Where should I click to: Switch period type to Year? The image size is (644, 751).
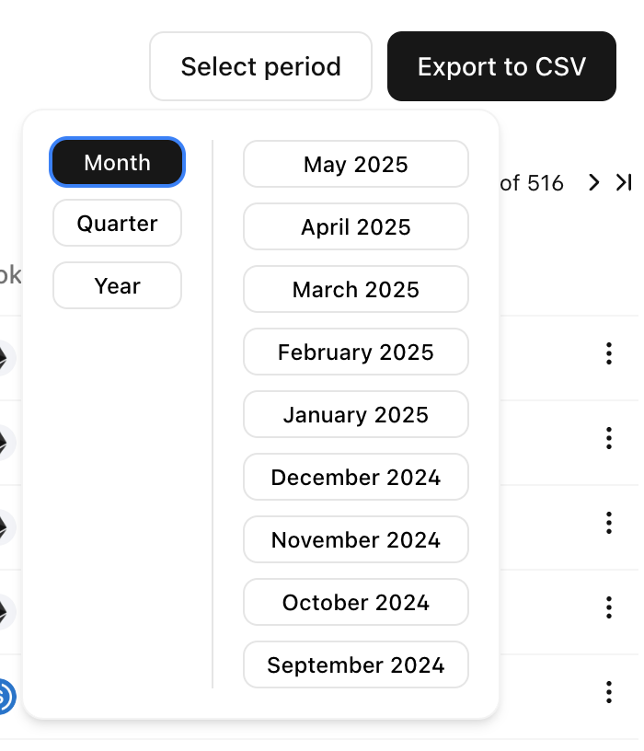click(x=118, y=285)
